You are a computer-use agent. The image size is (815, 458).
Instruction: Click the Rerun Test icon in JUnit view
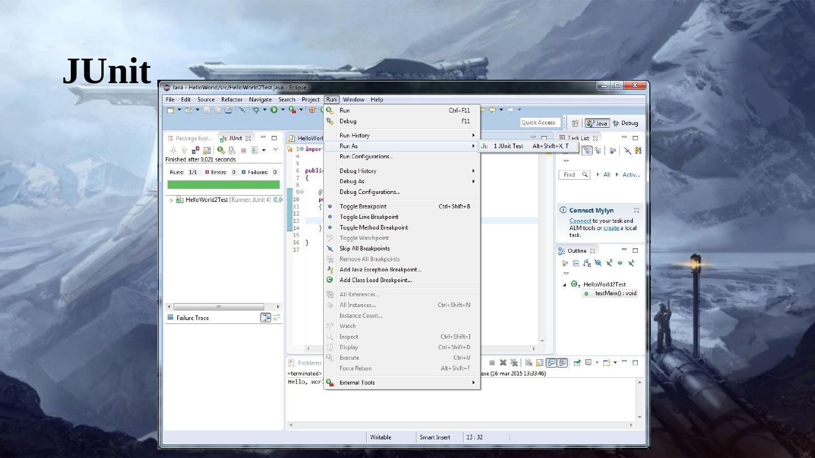click(221, 150)
